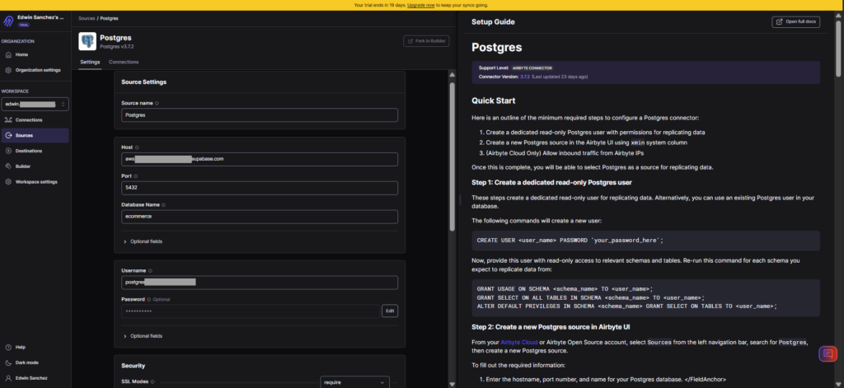
Task: Open Workspace settings in sidebar
Action: point(35,182)
